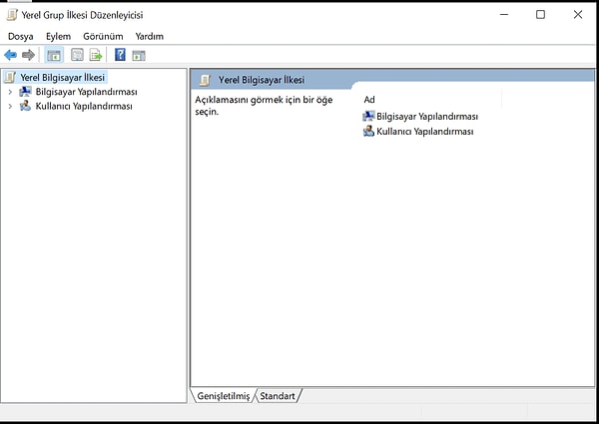This screenshot has width=599, height=424.
Task: Go forward with the gray right arrow
Action: pos(29,55)
